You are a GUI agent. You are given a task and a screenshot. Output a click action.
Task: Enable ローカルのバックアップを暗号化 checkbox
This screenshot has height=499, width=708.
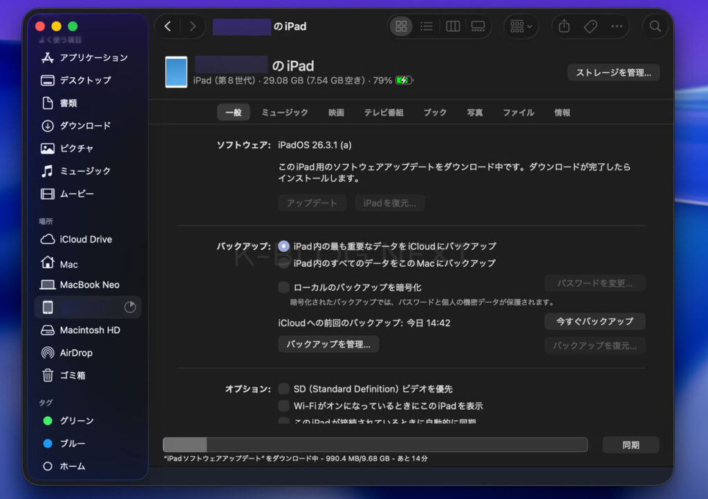point(283,287)
